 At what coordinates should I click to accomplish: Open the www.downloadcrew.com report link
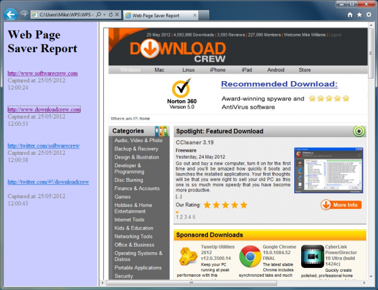pyautogui.click(x=44, y=109)
